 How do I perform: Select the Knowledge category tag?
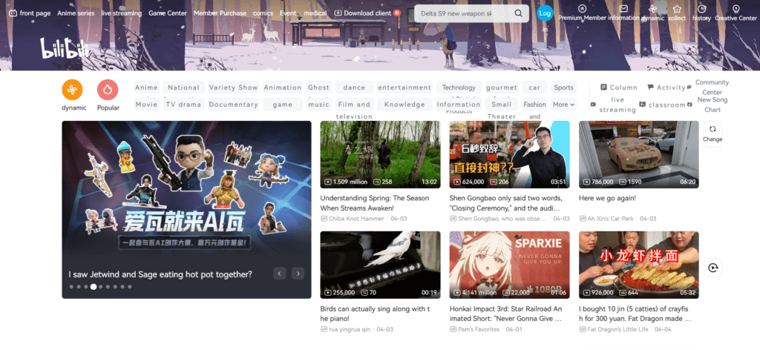pos(404,104)
